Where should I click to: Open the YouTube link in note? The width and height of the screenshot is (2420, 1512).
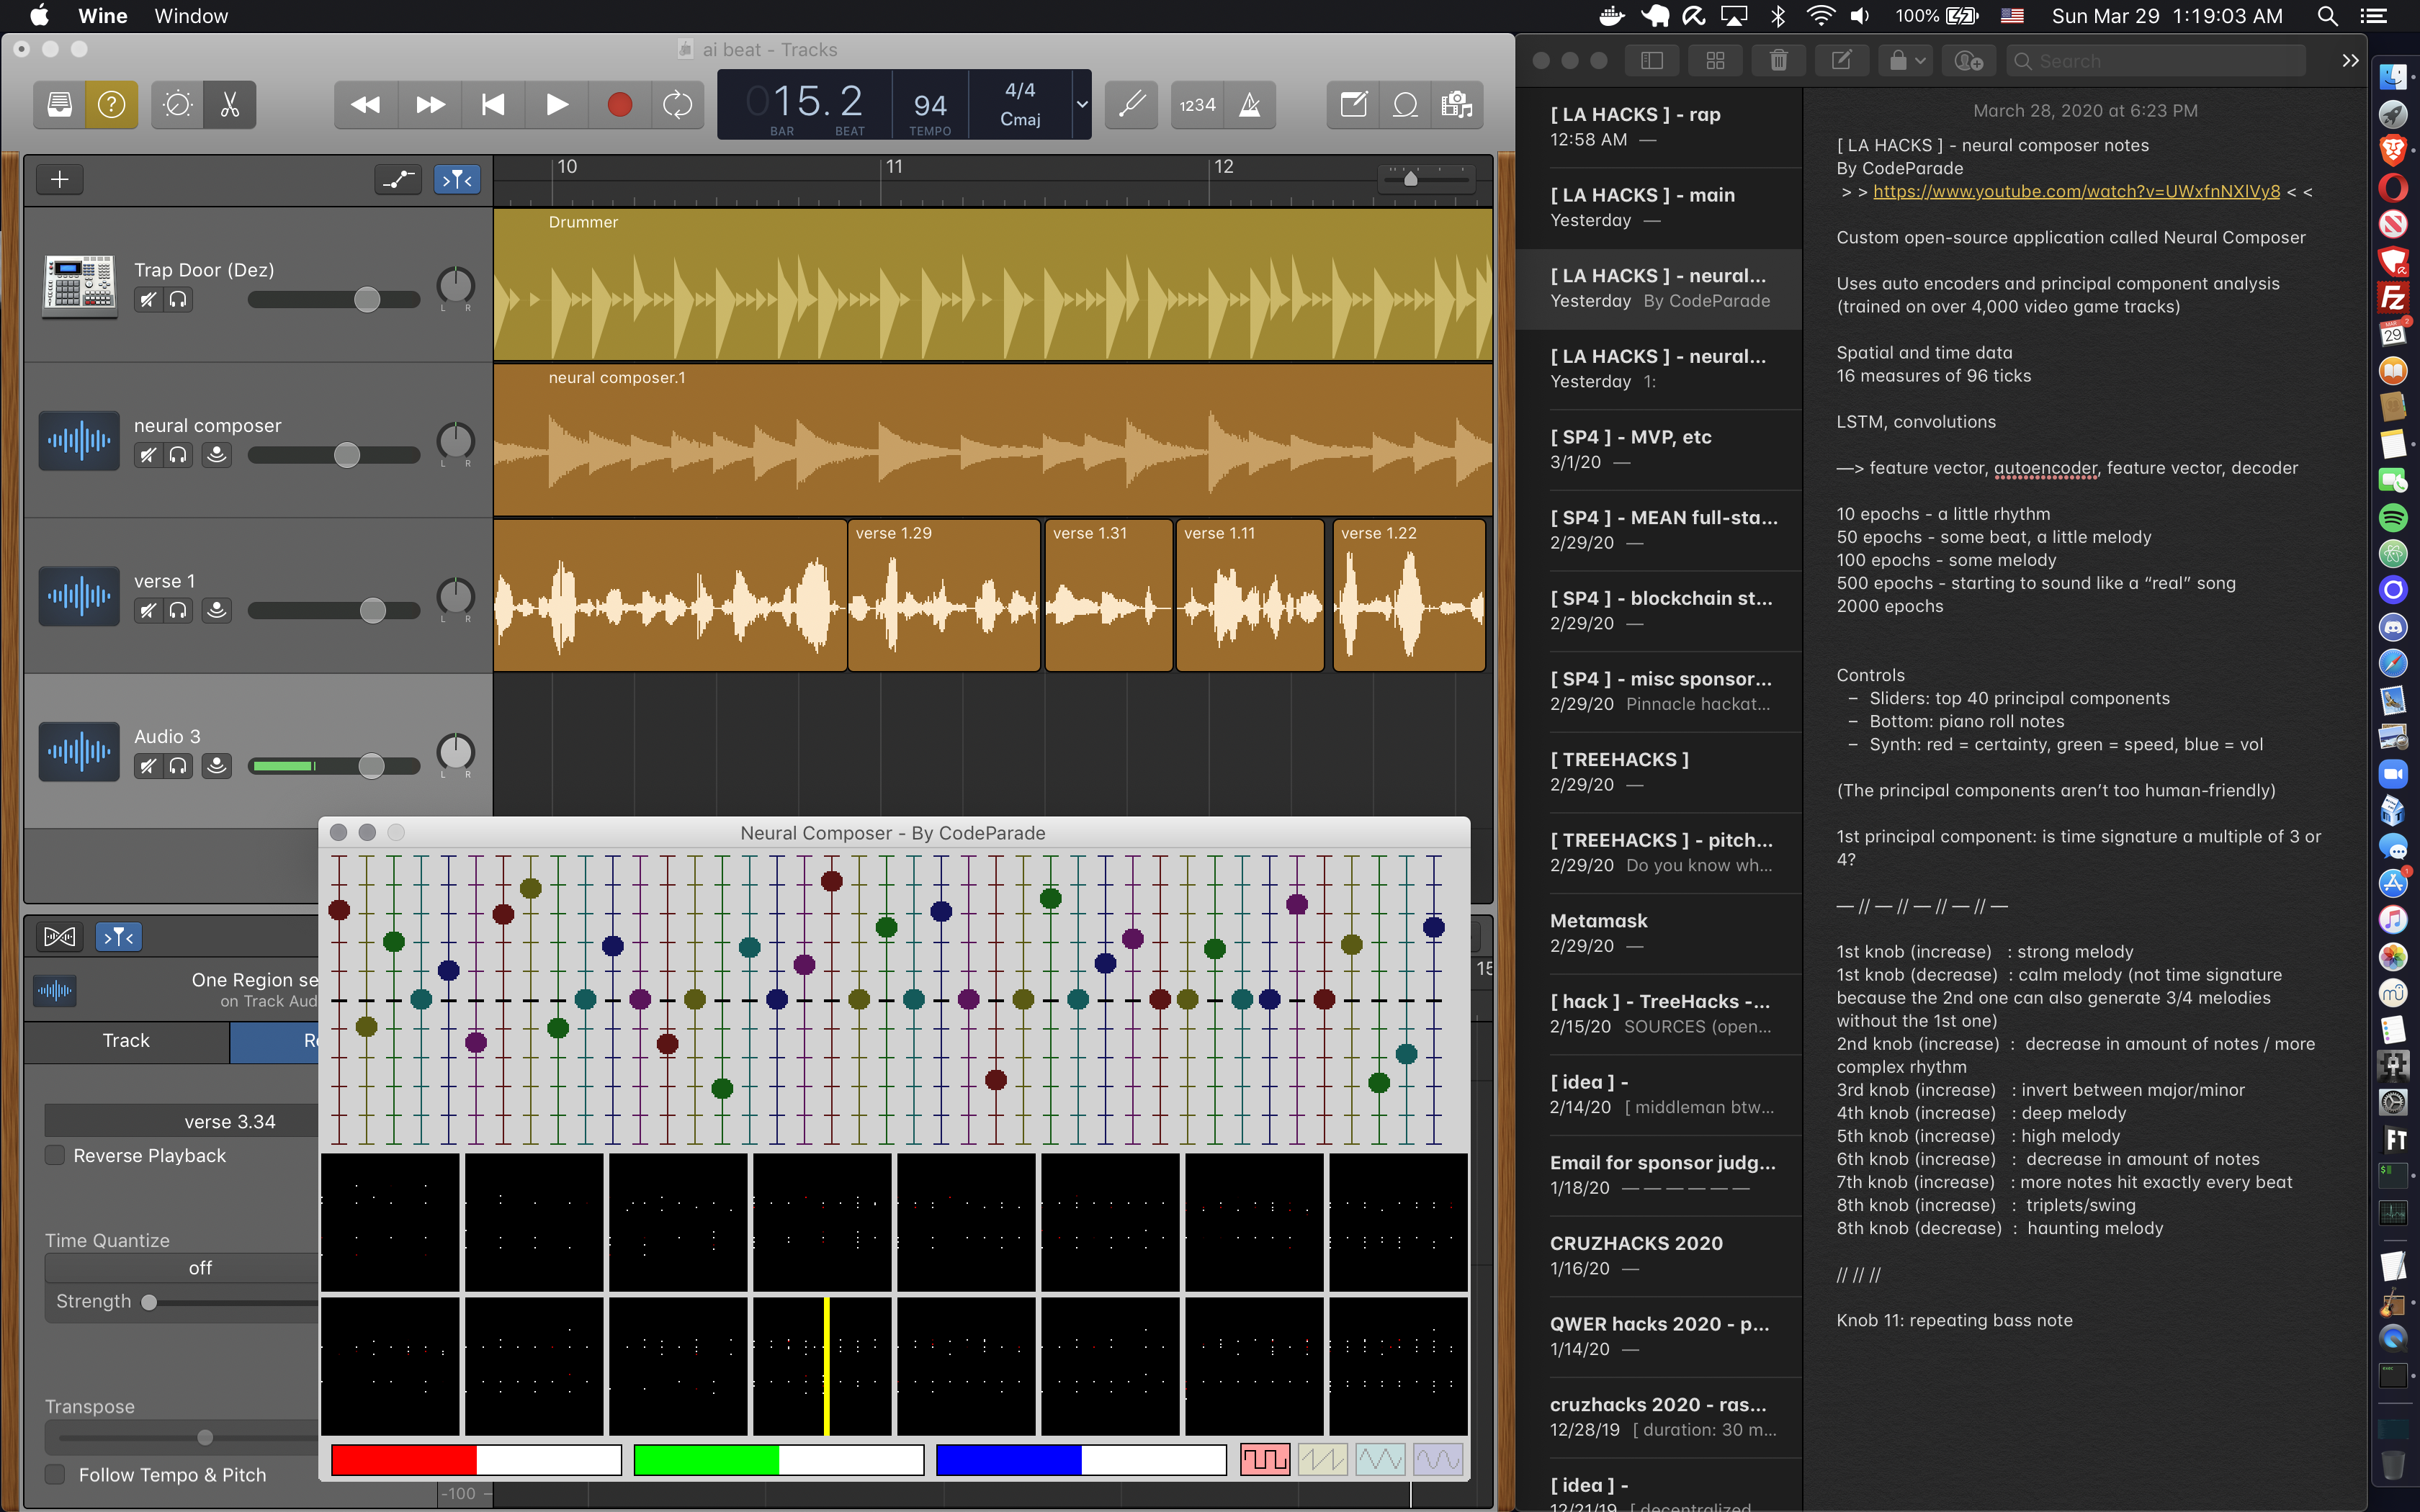click(2076, 191)
